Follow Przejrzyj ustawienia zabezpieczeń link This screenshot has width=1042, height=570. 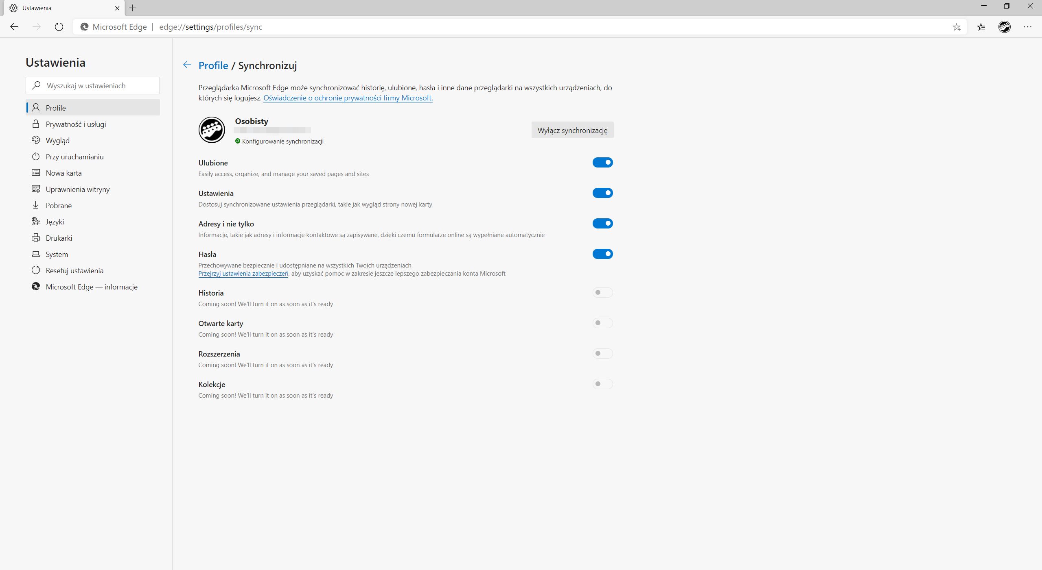click(x=243, y=274)
